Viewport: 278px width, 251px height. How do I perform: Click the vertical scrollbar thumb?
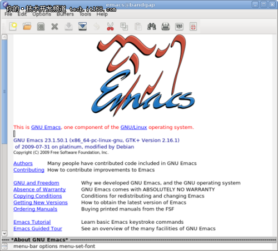[4, 92]
